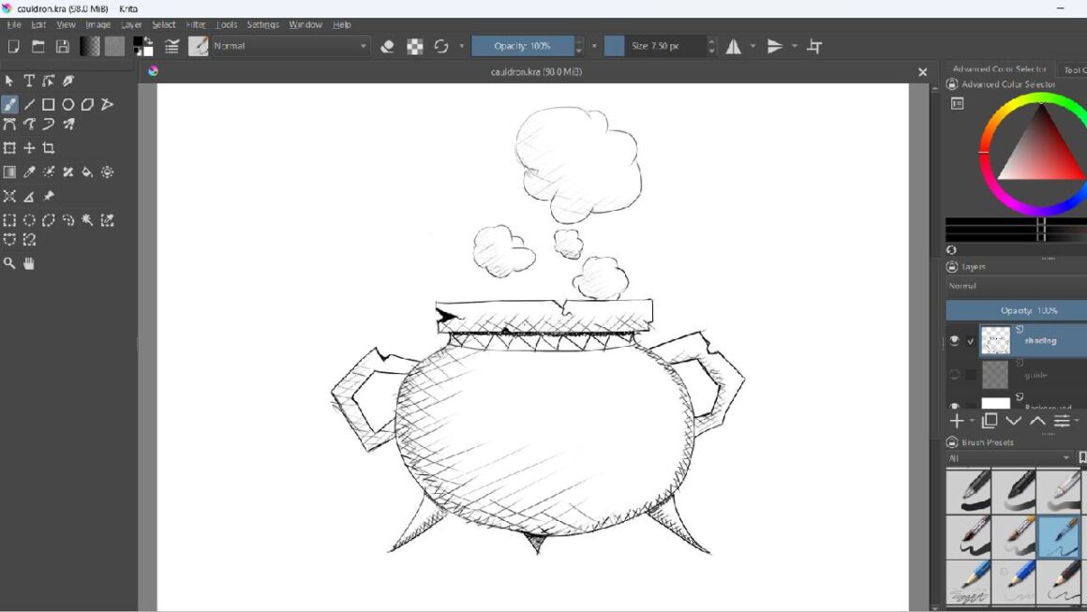Show the hidden guide layer
This screenshot has width=1087, height=612.
click(955, 374)
